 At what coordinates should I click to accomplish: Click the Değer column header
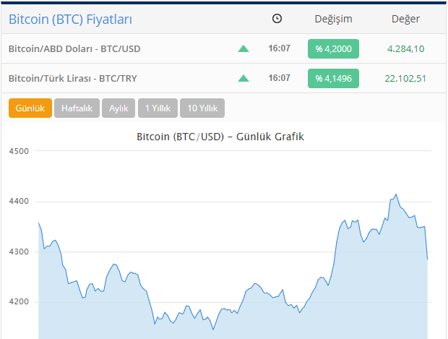click(405, 19)
